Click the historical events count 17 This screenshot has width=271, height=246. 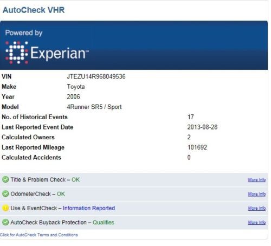click(191, 117)
